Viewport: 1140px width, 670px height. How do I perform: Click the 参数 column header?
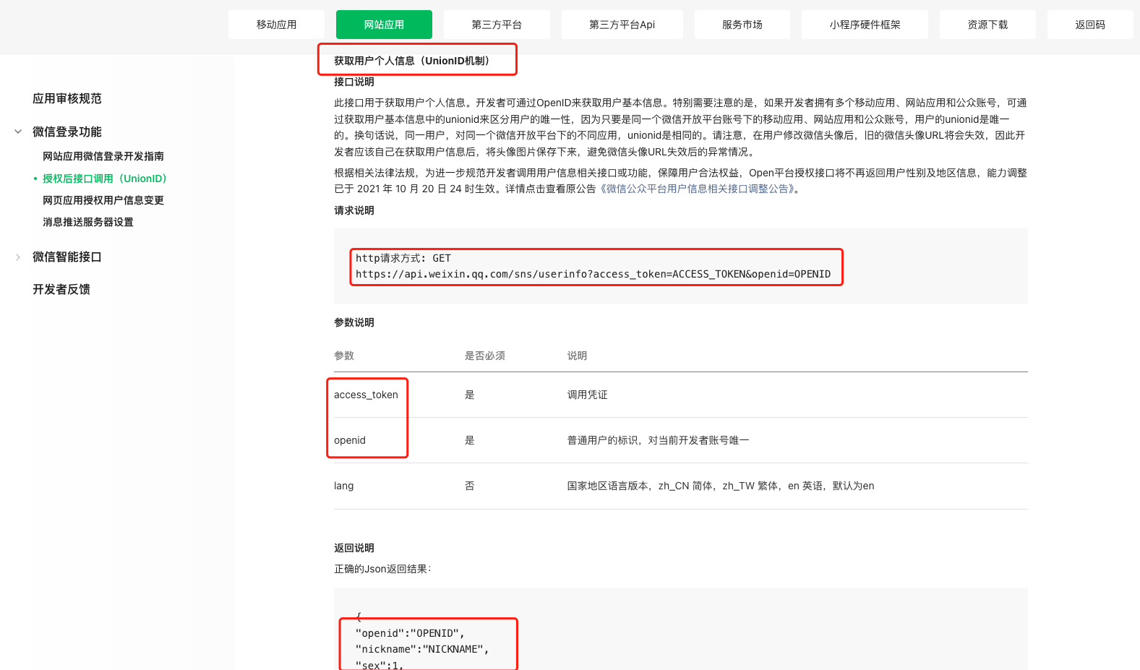coord(344,356)
